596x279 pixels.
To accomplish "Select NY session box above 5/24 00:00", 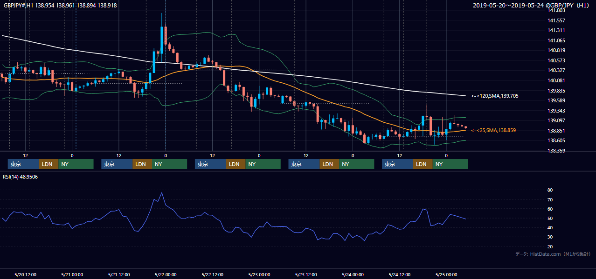I will point(356,164).
